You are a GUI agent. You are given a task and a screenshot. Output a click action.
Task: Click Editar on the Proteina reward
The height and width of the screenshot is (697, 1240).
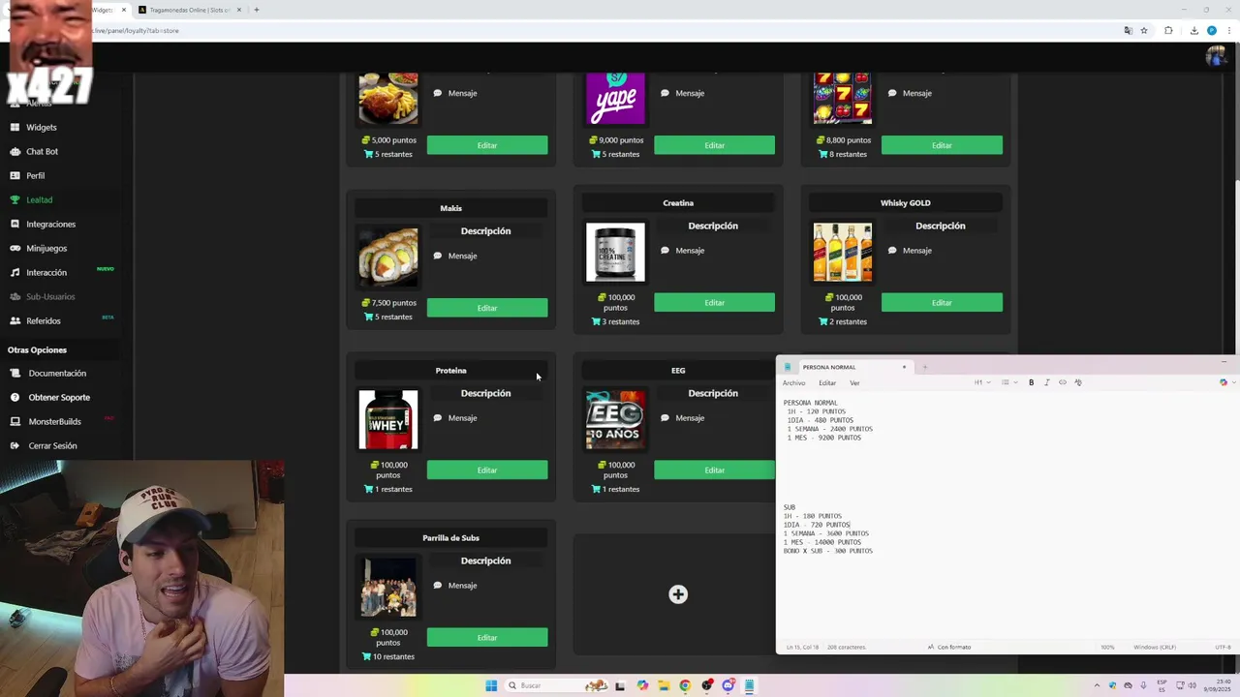click(x=487, y=470)
